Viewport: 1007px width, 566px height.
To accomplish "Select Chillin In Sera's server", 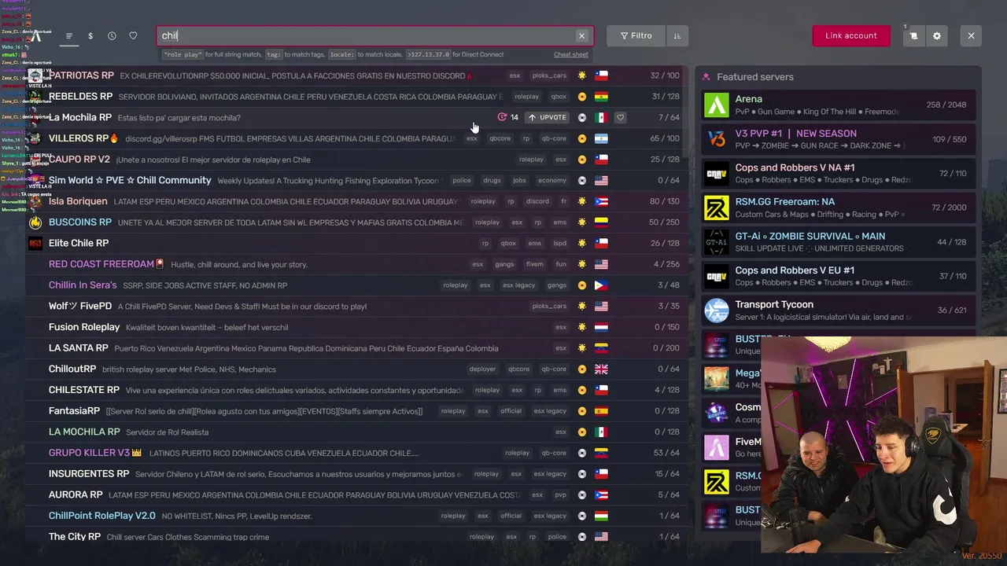I will click(x=356, y=285).
